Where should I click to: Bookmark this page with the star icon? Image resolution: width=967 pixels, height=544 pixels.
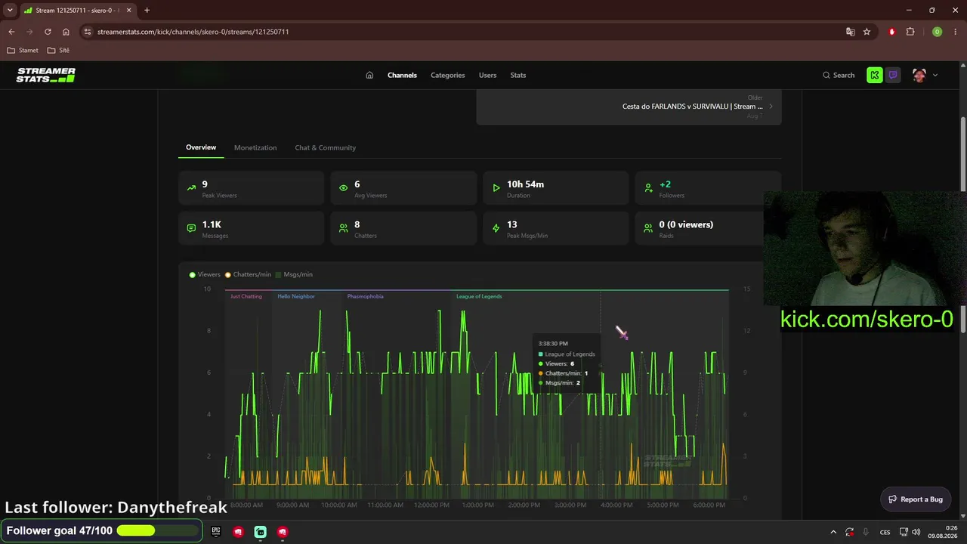pyautogui.click(x=867, y=32)
